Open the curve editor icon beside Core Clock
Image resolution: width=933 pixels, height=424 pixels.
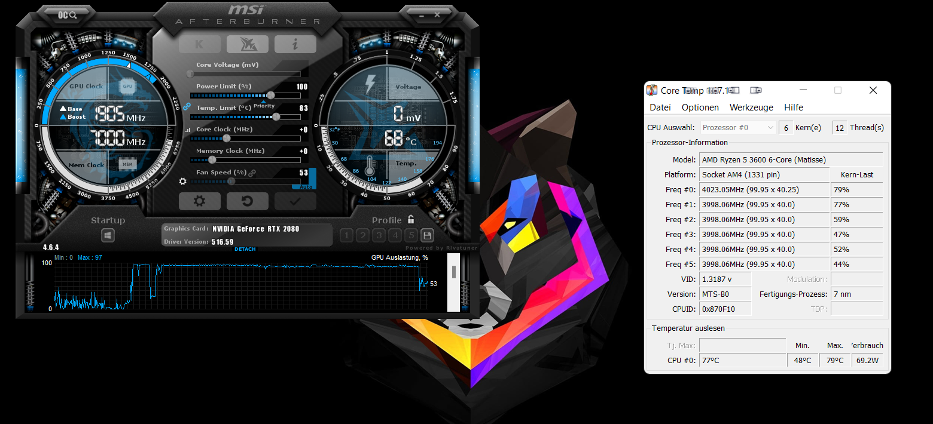pos(188,130)
